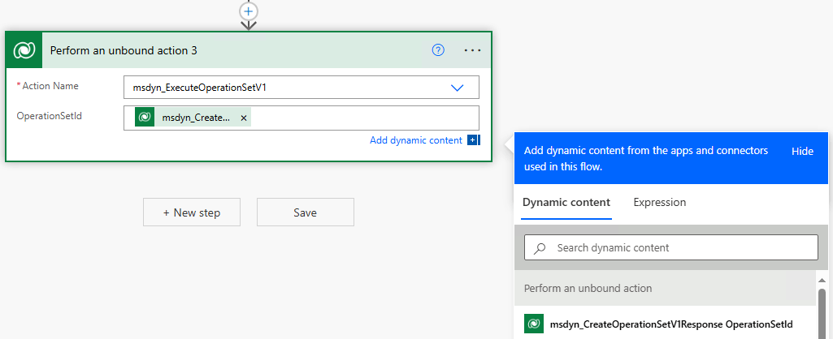Click the Dataverse icon next to msdyn_CreateOperationSetV1Response
833x339 pixels.
(x=534, y=324)
